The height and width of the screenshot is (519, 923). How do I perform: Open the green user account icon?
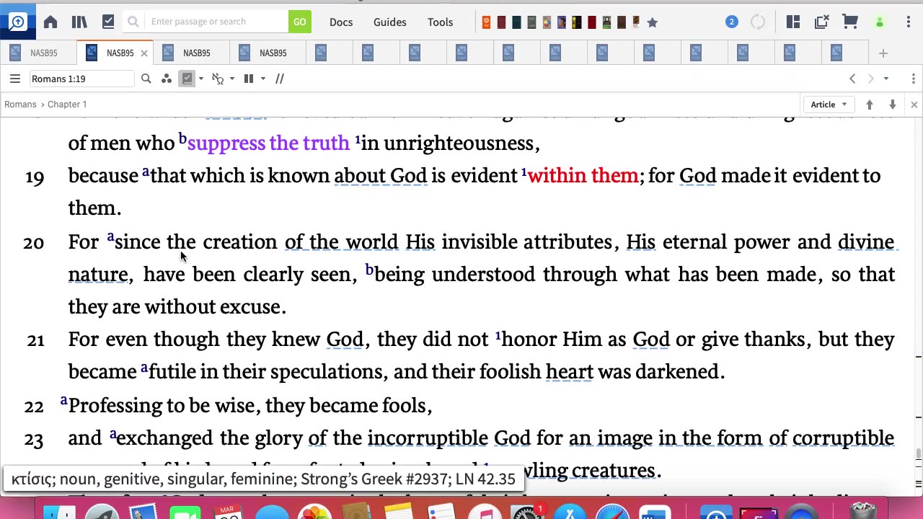[x=879, y=22]
